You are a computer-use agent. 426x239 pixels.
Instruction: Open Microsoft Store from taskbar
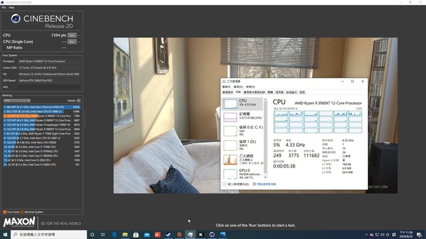click(136, 234)
